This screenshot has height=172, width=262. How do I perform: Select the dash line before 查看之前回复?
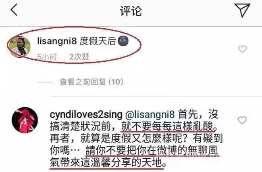tap(46, 82)
